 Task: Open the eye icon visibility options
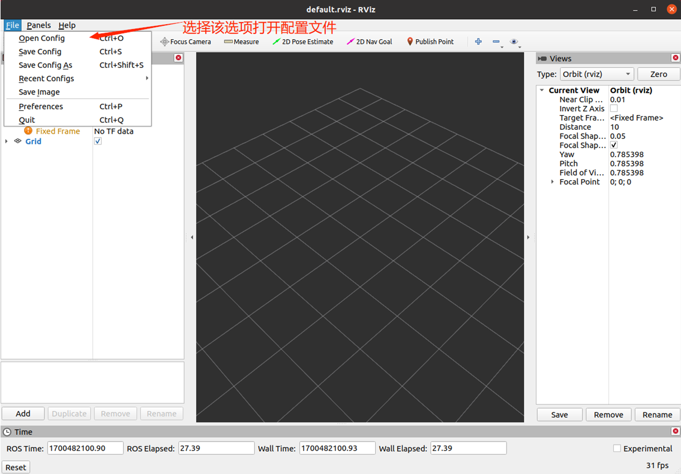514,41
